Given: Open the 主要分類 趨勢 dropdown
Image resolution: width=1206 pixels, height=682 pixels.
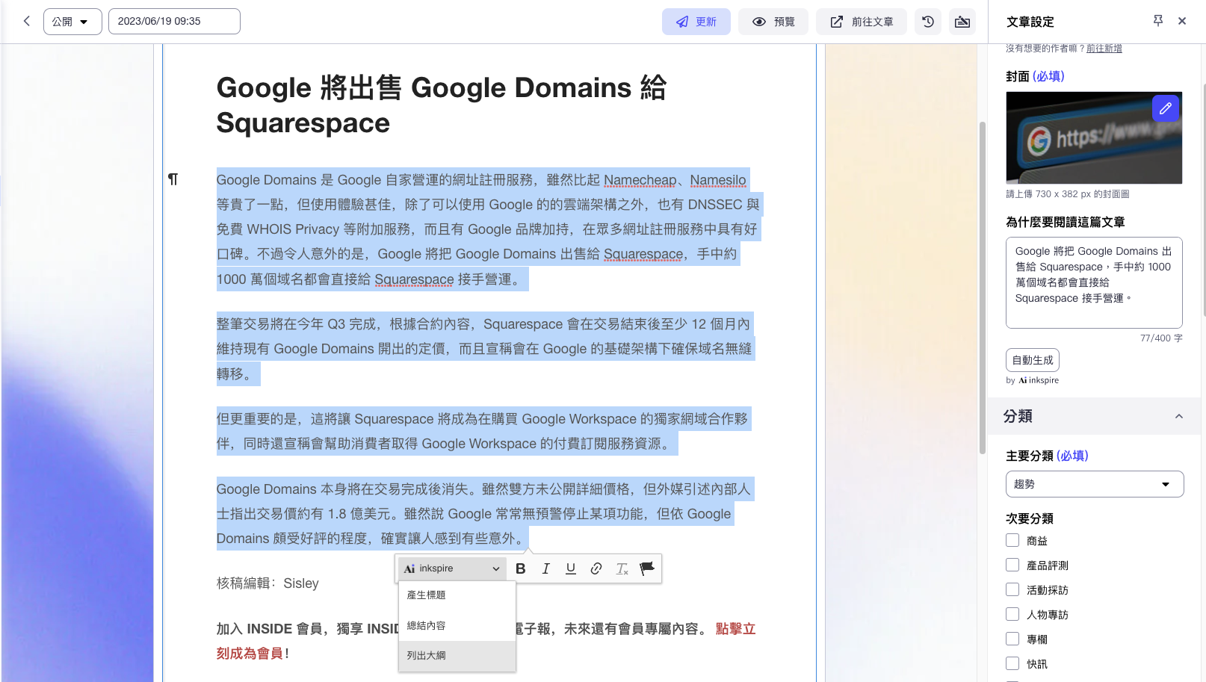Looking at the screenshot, I should [x=1095, y=484].
